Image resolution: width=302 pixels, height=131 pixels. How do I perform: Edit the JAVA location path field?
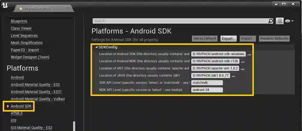[x=211, y=75]
